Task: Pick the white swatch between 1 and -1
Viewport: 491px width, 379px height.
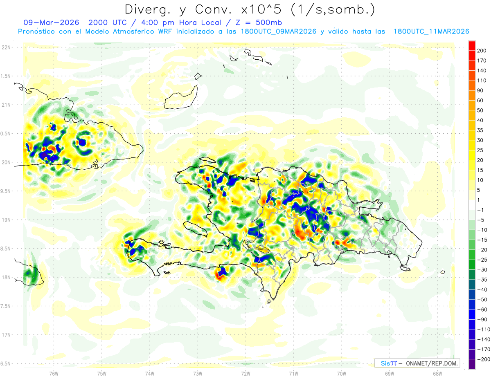Action: point(472,205)
